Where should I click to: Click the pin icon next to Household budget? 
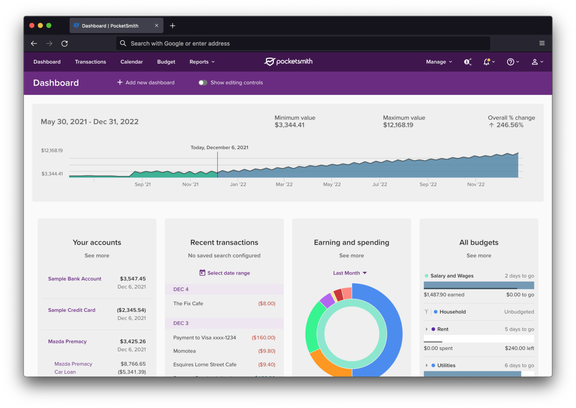(426, 312)
